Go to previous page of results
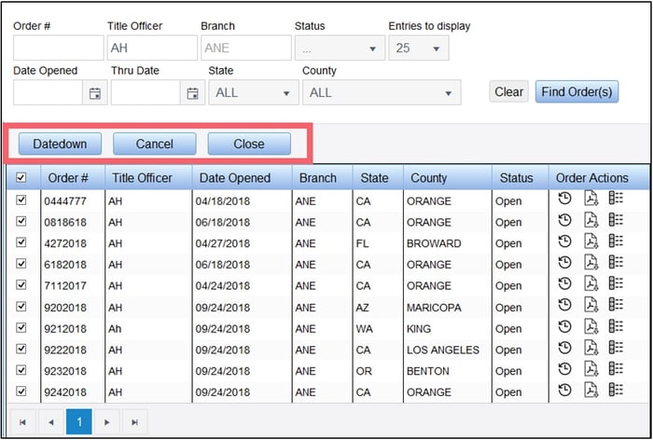 (50, 422)
